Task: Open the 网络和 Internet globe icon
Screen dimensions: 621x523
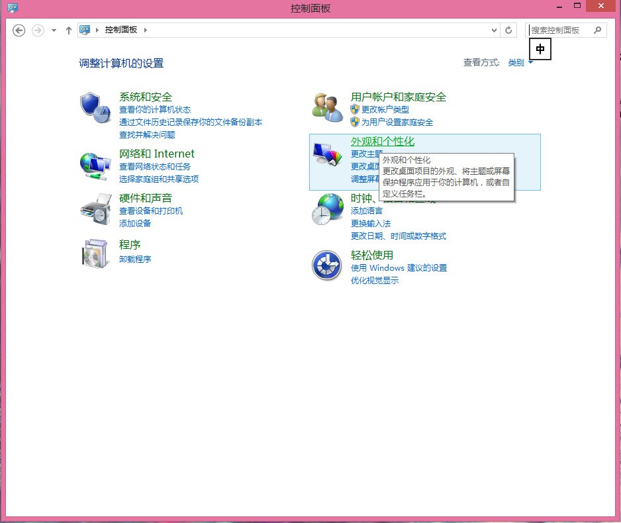Action: click(x=95, y=165)
